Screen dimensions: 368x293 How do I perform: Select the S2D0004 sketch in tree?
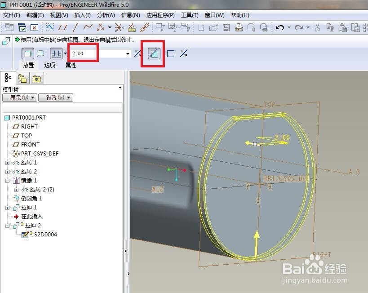pos(45,234)
